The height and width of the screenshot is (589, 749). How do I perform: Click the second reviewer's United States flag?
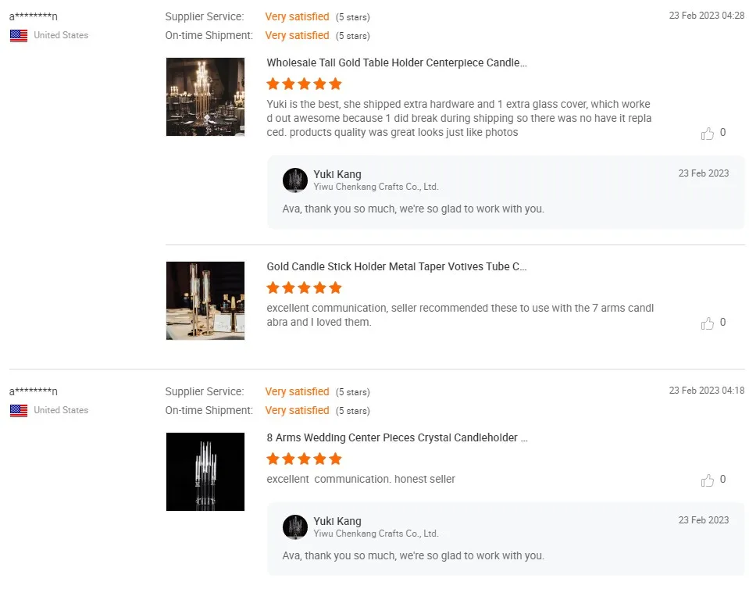tap(19, 410)
